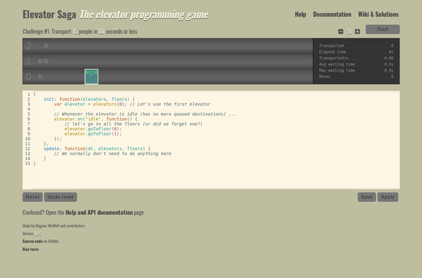Place cursor in the goToFloor(0) code line
The image size is (422, 278).
pos(93,129)
